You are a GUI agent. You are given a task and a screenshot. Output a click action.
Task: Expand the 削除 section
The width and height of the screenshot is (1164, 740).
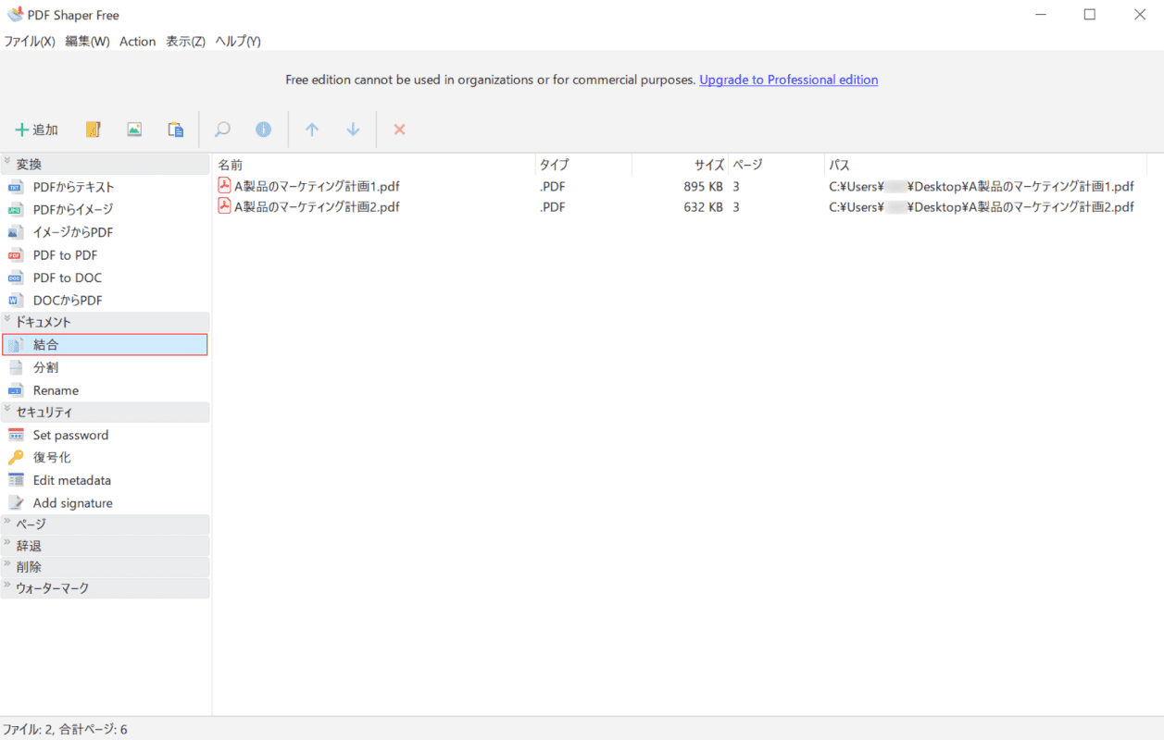[x=106, y=567]
